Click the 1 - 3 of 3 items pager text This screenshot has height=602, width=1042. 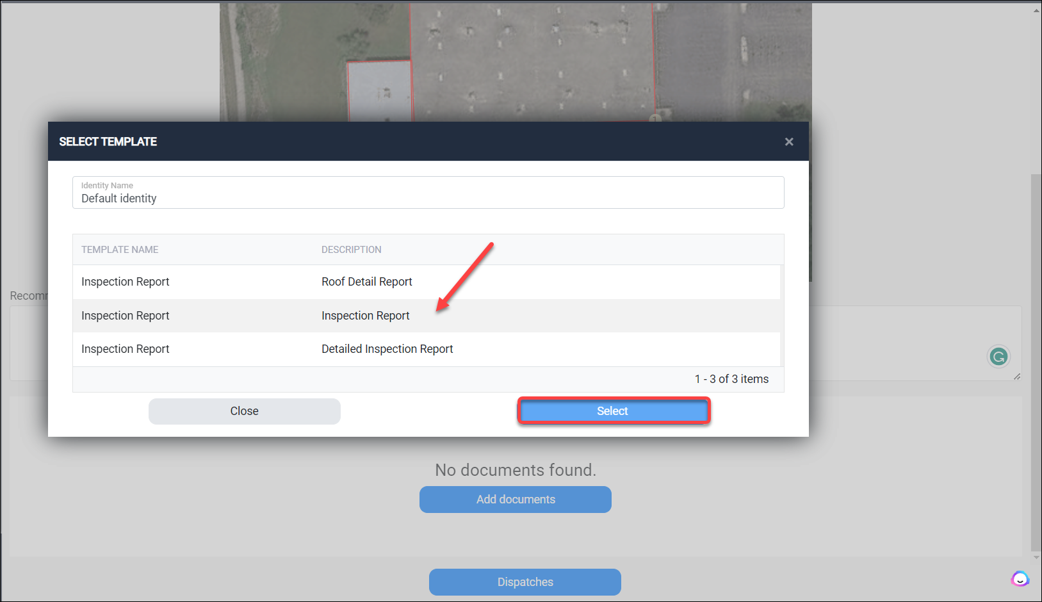[731, 379]
